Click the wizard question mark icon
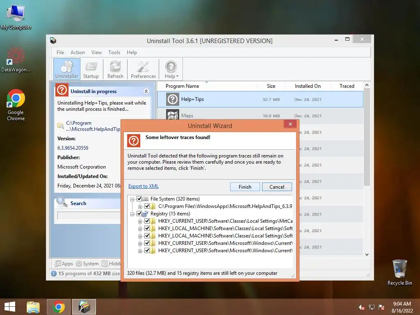This screenshot has height=315, width=420. point(134,141)
